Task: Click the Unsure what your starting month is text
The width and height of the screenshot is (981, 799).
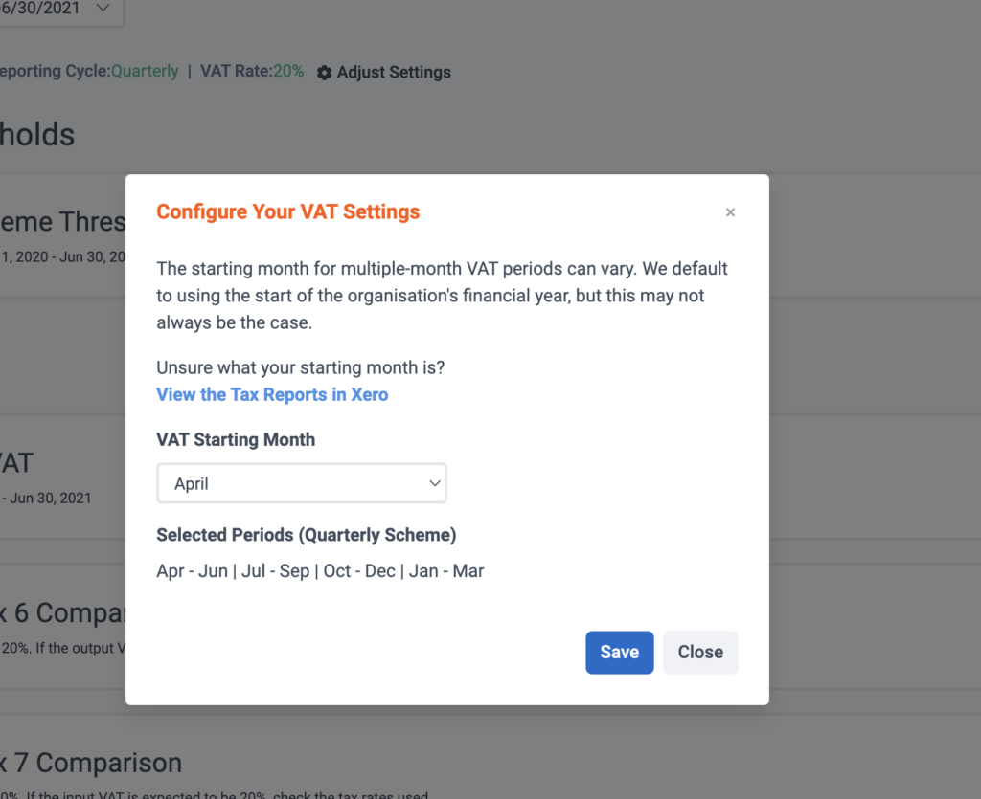Action: (x=300, y=367)
